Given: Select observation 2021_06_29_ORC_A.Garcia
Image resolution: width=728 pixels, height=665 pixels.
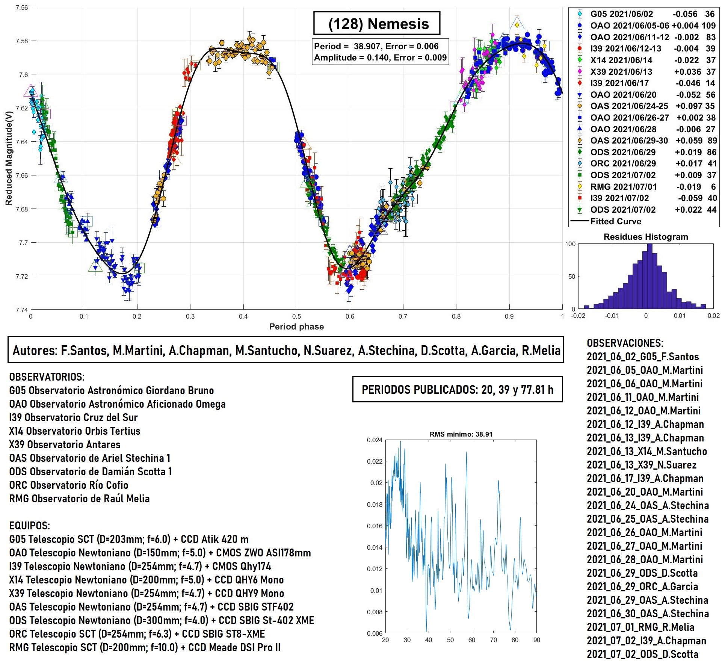Looking at the screenshot, I should coord(642,586).
